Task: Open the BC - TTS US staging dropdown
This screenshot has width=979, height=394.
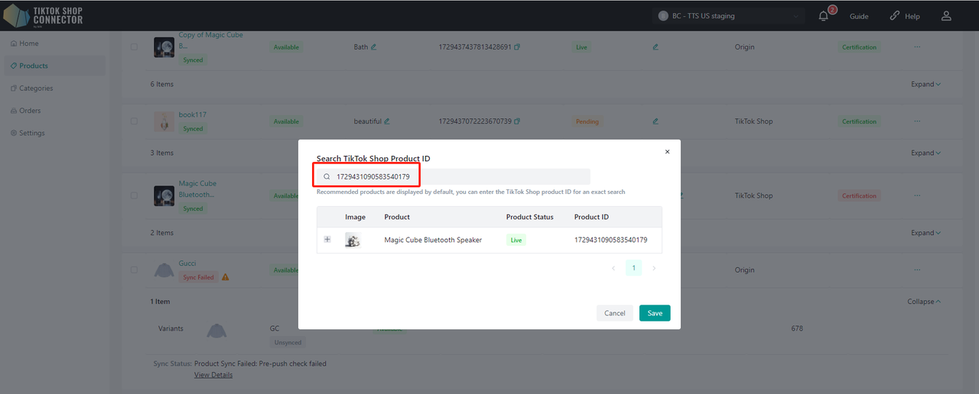Action: click(x=729, y=16)
